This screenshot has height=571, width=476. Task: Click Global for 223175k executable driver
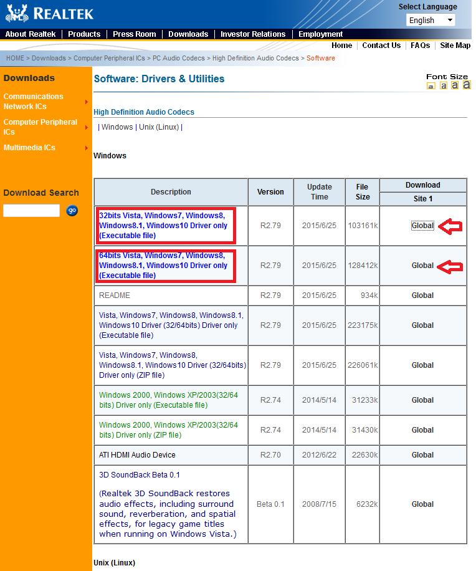(x=422, y=325)
